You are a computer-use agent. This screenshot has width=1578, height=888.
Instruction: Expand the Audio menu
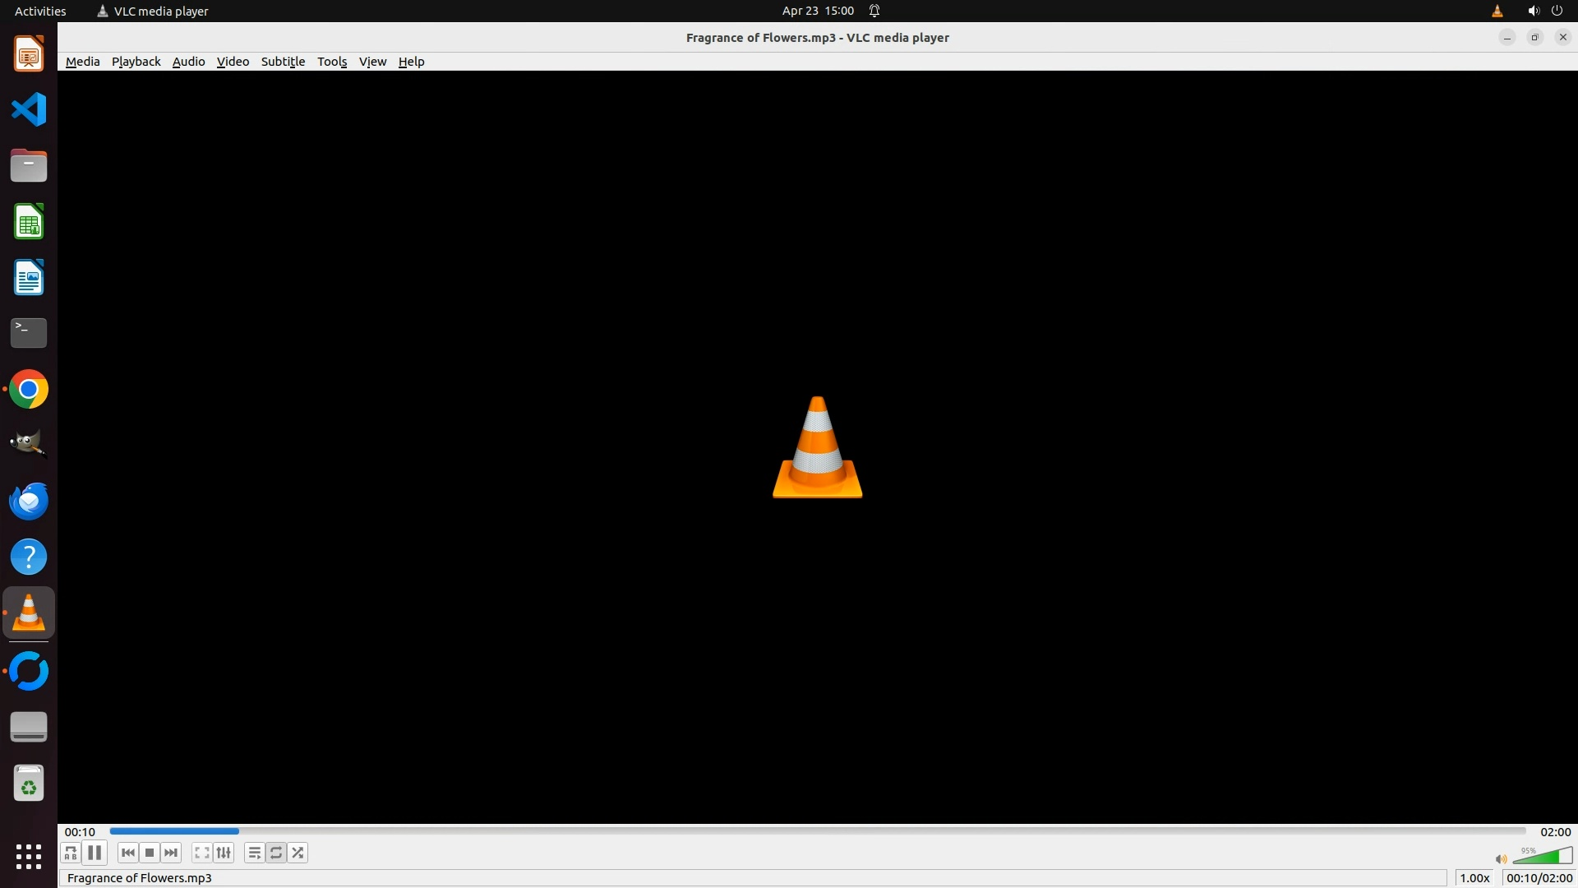tap(188, 62)
